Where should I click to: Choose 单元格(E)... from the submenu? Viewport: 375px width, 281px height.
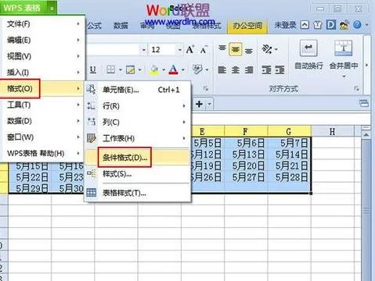(138, 90)
